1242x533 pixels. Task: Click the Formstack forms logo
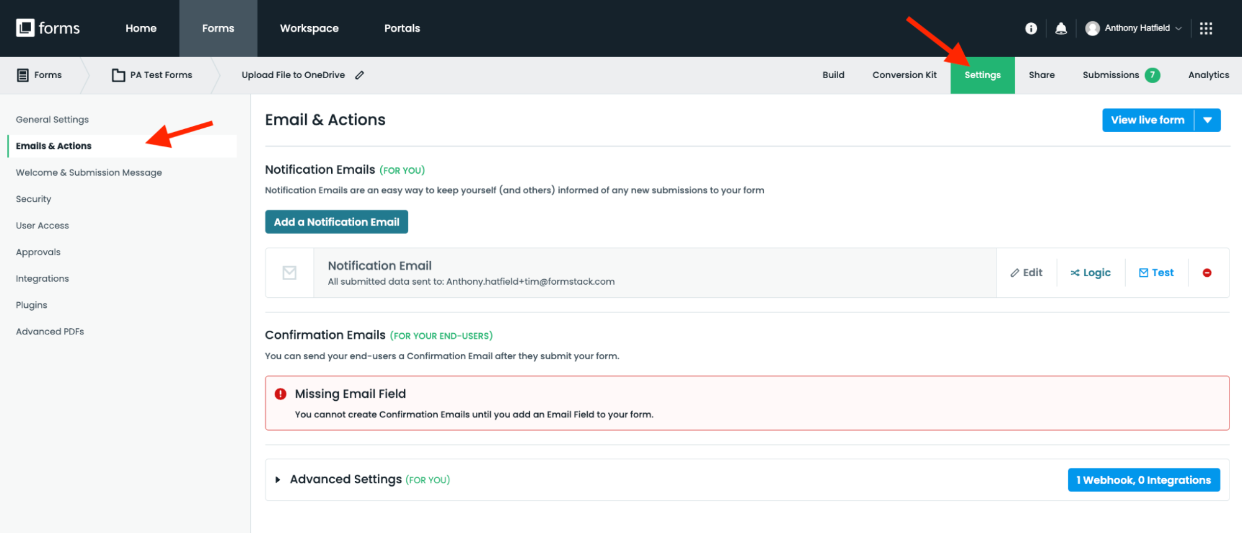(x=48, y=29)
